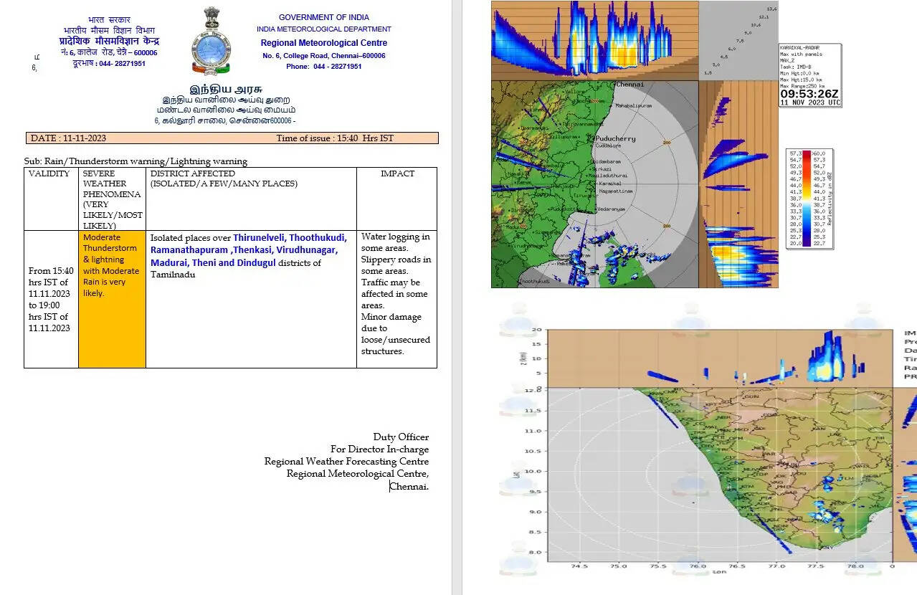Select the IMPACT column header
Image resolution: width=917 pixels, height=595 pixels.
(x=396, y=173)
